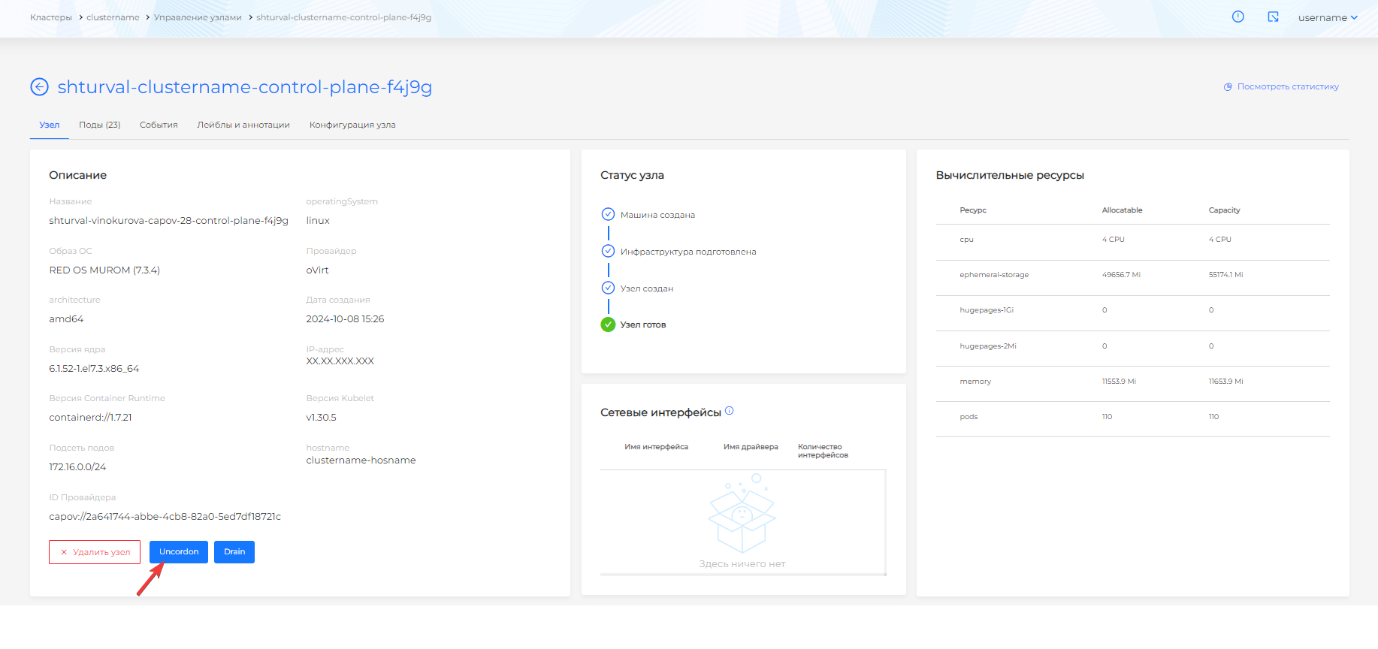Navigate to Кластеры breadcrumb
Screen dimensions: 1378x649
(51, 17)
